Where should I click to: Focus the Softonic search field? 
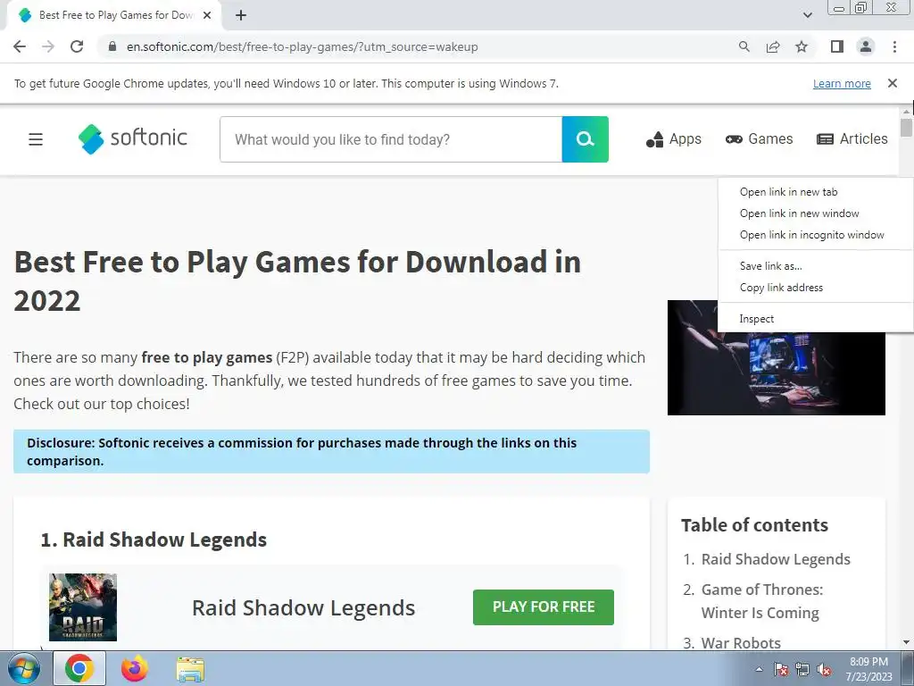pos(391,139)
